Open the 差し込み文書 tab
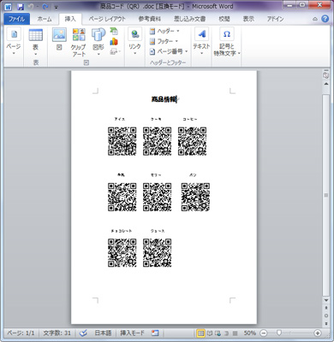The width and height of the screenshot is (334, 342). point(190,19)
